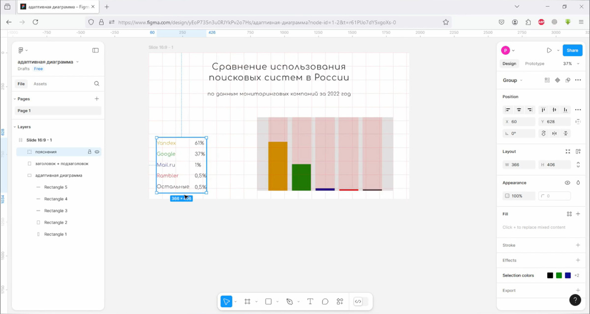Click the black selection color swatch
590x314 pixels.
click(x=550, y=275)
